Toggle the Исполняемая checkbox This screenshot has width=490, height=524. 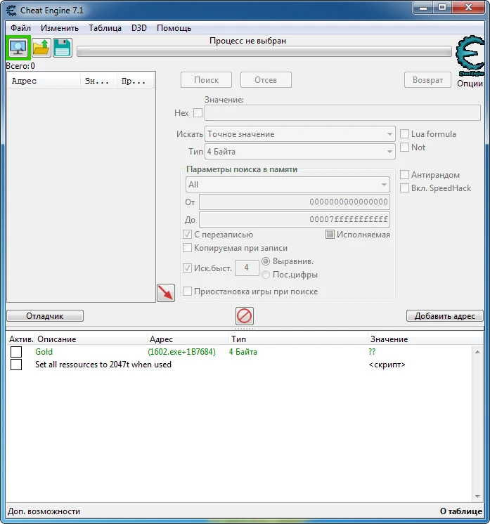(x=330, y=235)
